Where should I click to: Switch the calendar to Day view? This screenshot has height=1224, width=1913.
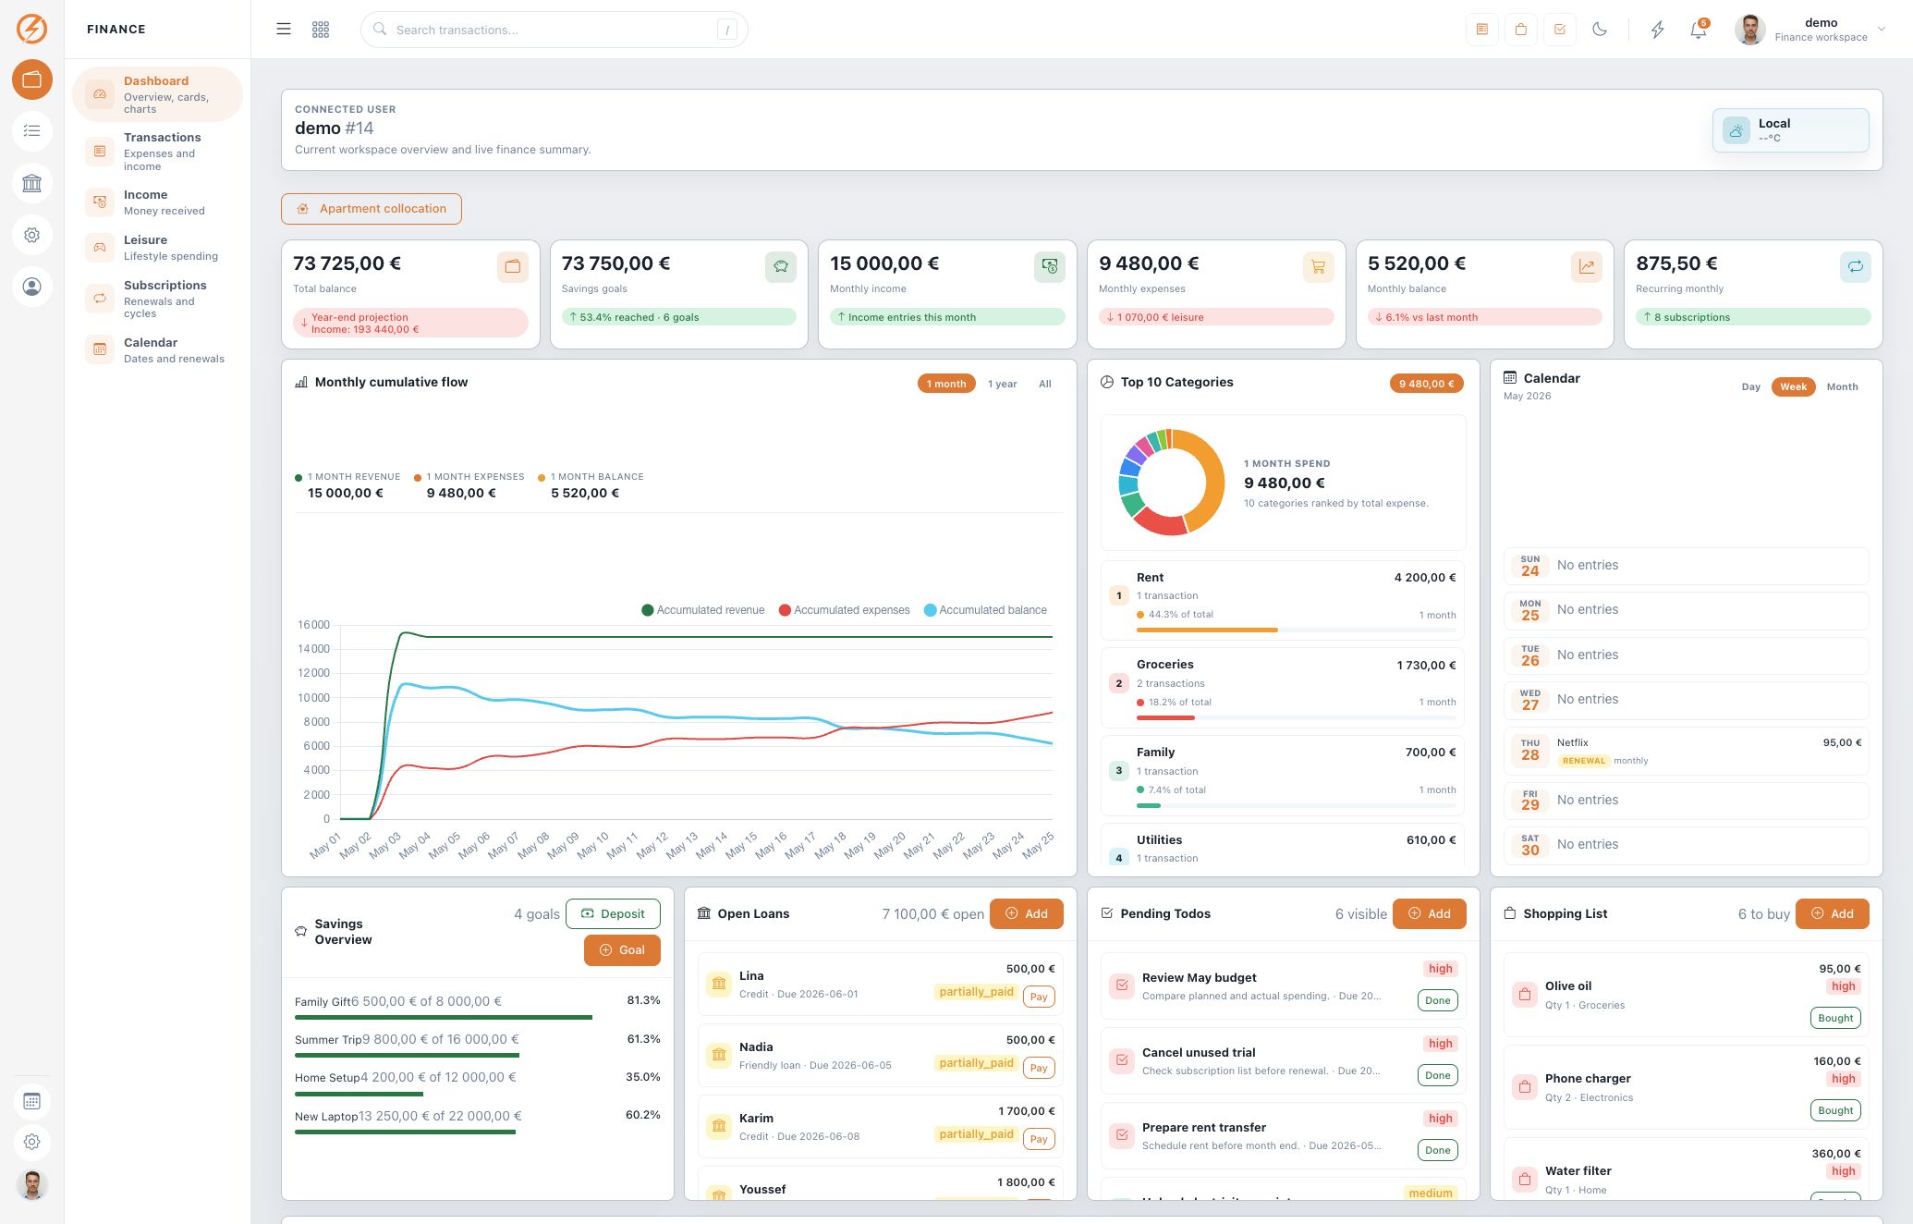click(x=1750, y=387)
